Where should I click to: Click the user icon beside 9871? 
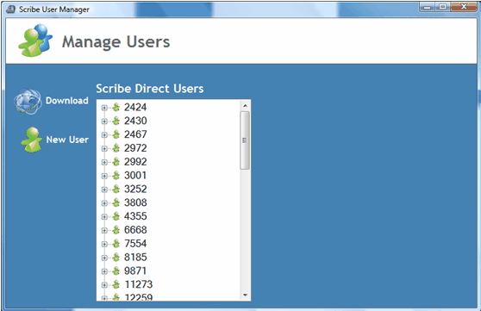pyautogui.click(x=116, y=271)
